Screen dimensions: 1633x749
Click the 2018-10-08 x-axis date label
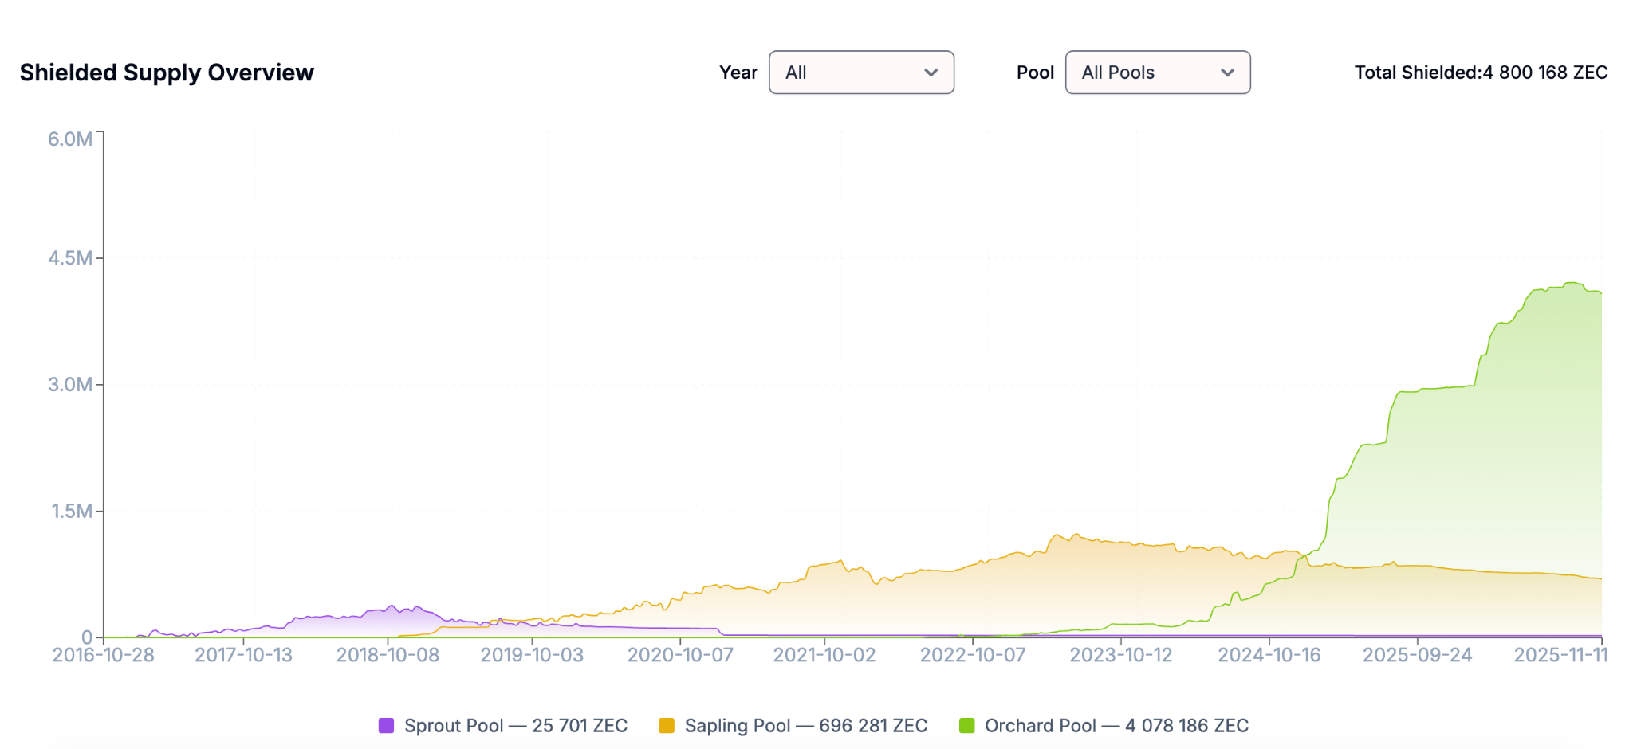pos(388,655)
